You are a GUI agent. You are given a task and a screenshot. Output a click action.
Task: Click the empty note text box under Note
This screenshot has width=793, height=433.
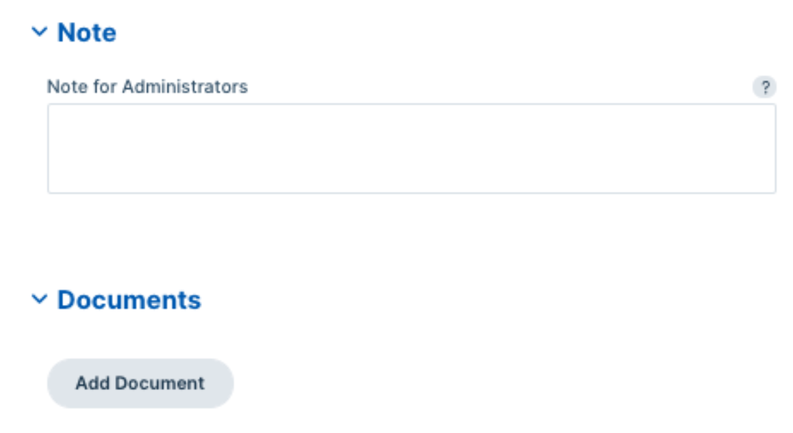click(412, 149)
